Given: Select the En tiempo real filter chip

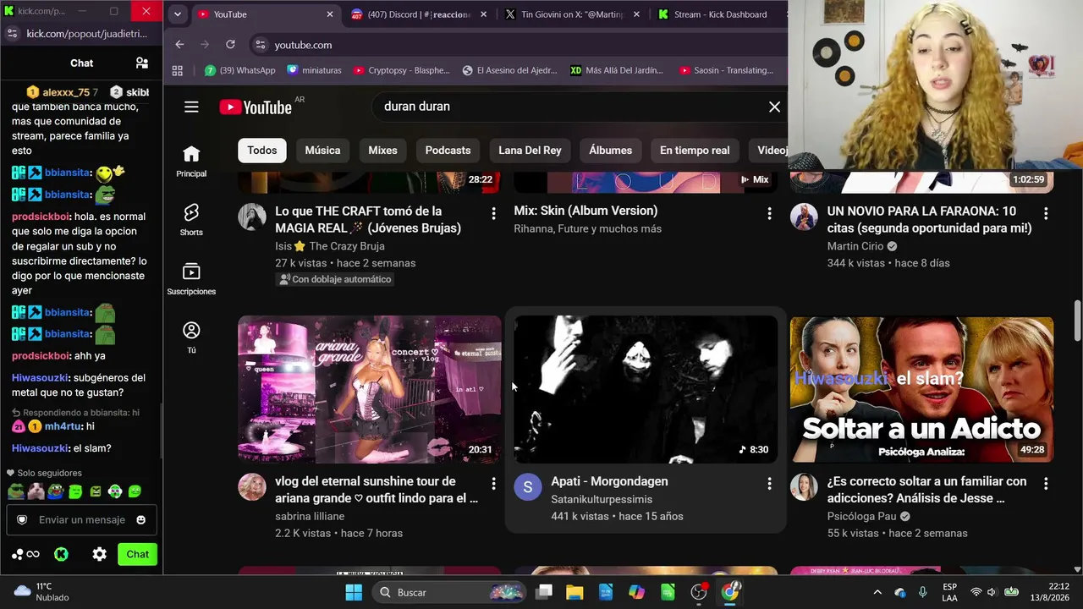Looking at the screenshot, I should coord(695,151).
